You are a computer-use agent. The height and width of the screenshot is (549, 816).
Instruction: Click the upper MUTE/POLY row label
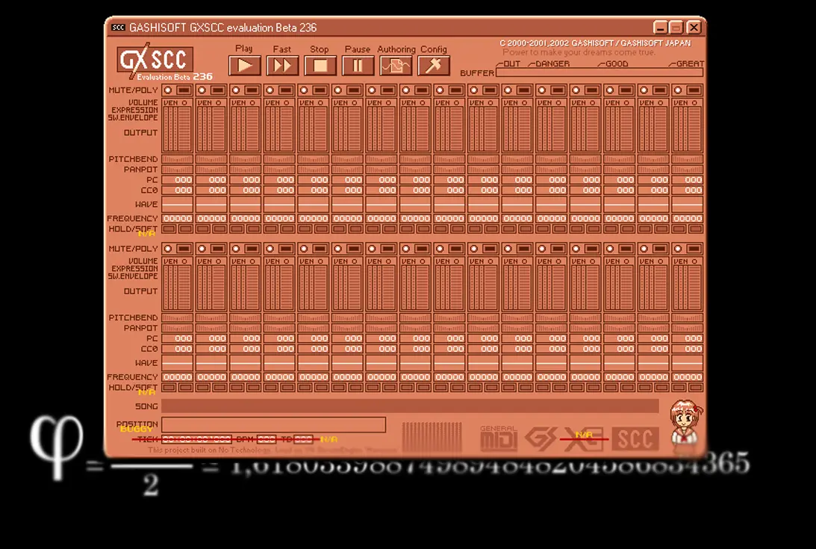click(x=133, y=90)
